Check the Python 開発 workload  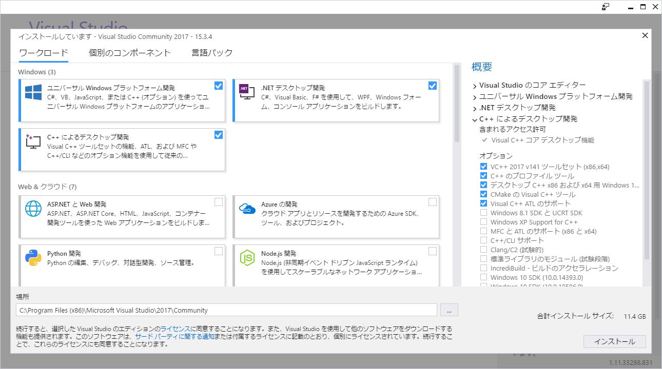coord(219,251)
